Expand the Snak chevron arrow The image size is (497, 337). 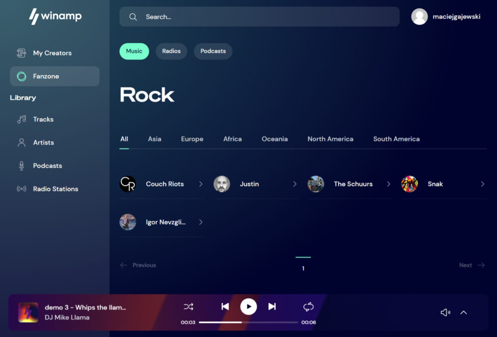[483, 184]
